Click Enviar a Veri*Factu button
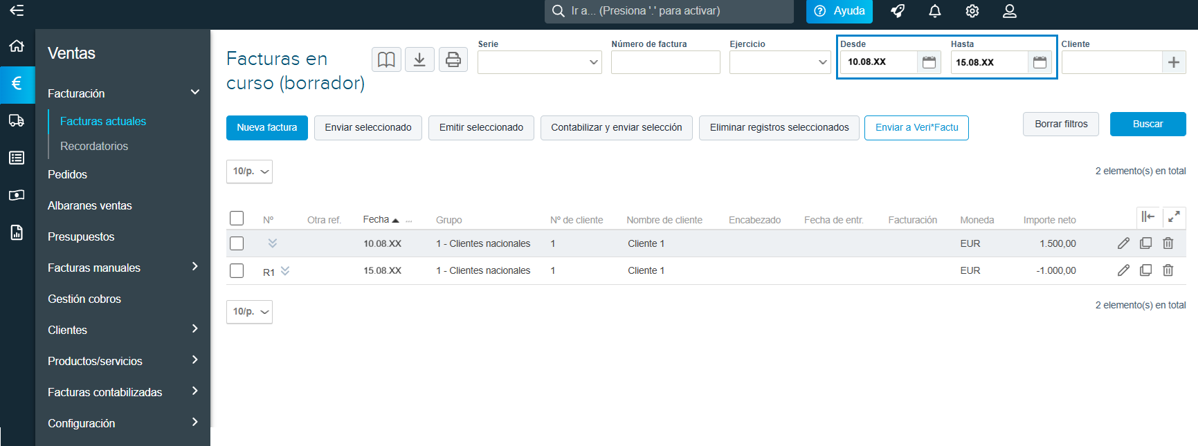The height and width of the screenshot is (446, 1198). [x=916, y=128]
